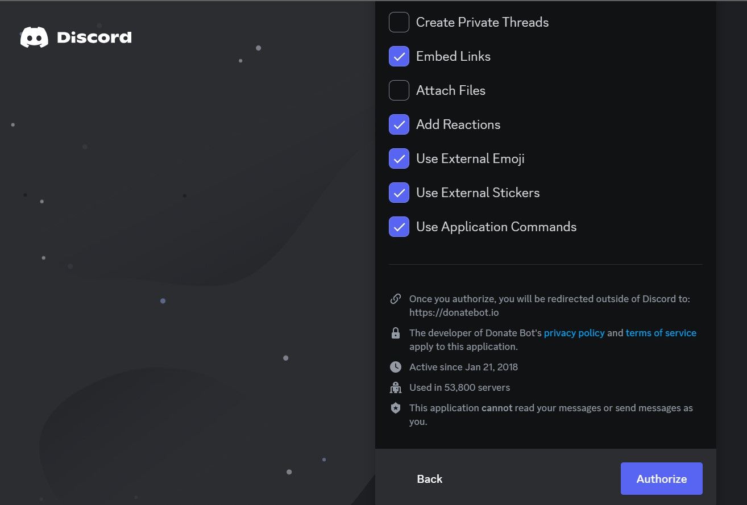Check the Attach Files permission
747x505 pixels.
[399, 90]
